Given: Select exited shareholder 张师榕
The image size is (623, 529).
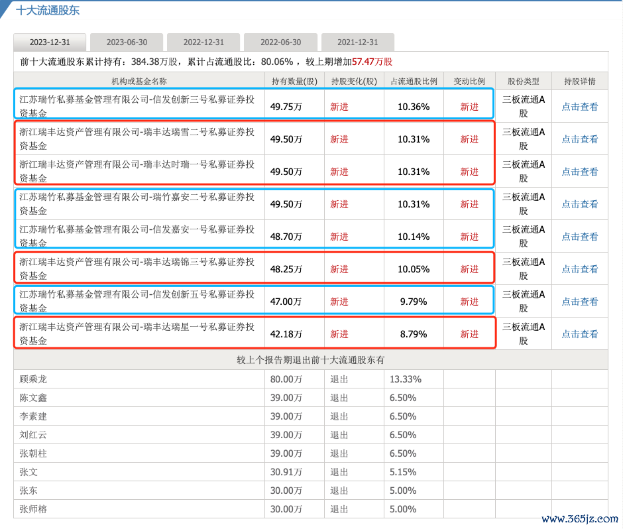Looking at the screenshot, I should (x=33, y=509).
